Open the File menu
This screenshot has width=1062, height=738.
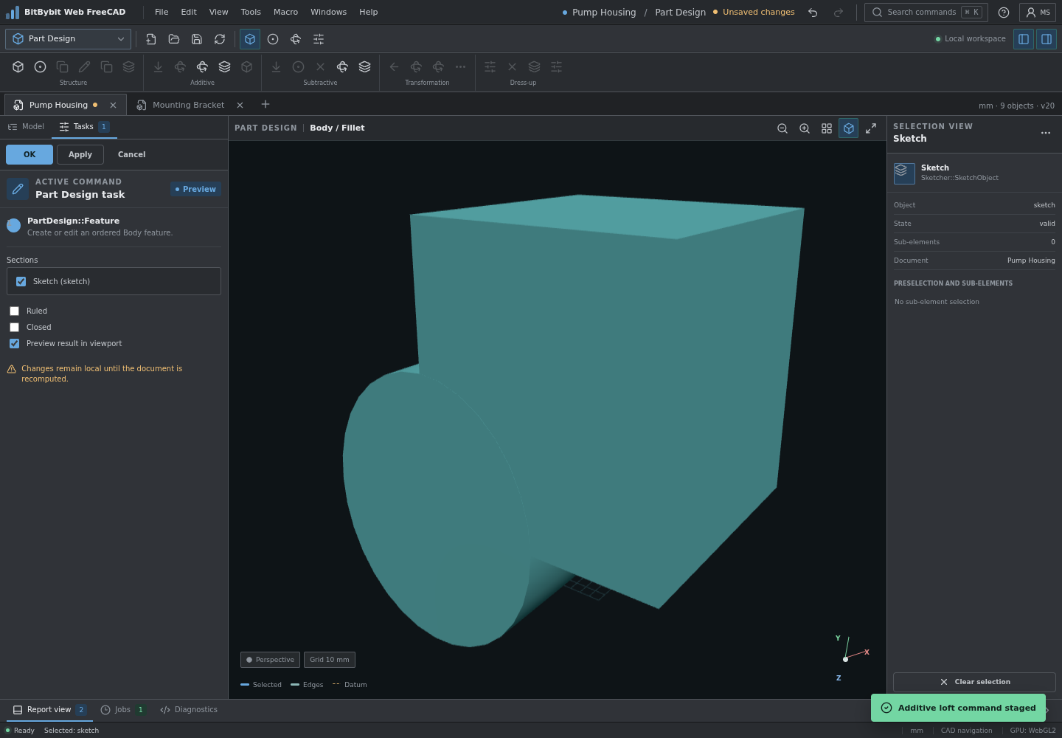[x=162, y=13]
